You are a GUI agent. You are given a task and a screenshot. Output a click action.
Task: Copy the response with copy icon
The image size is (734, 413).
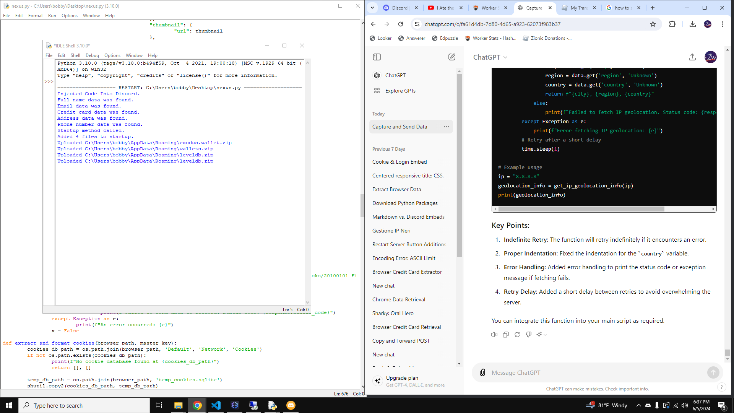(505, 335)
